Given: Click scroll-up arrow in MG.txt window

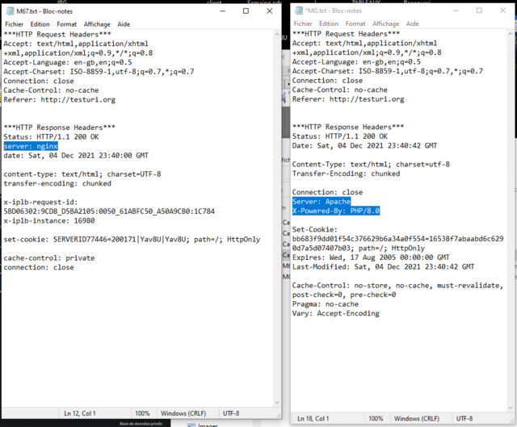Looking at the screenshot, I should (x=511, y=33).
